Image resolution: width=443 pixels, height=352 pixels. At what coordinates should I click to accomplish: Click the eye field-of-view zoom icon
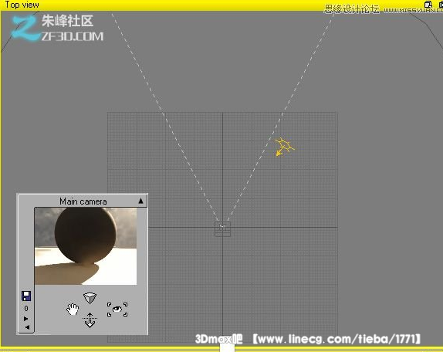pyautogui.click(x=117, y=310)
